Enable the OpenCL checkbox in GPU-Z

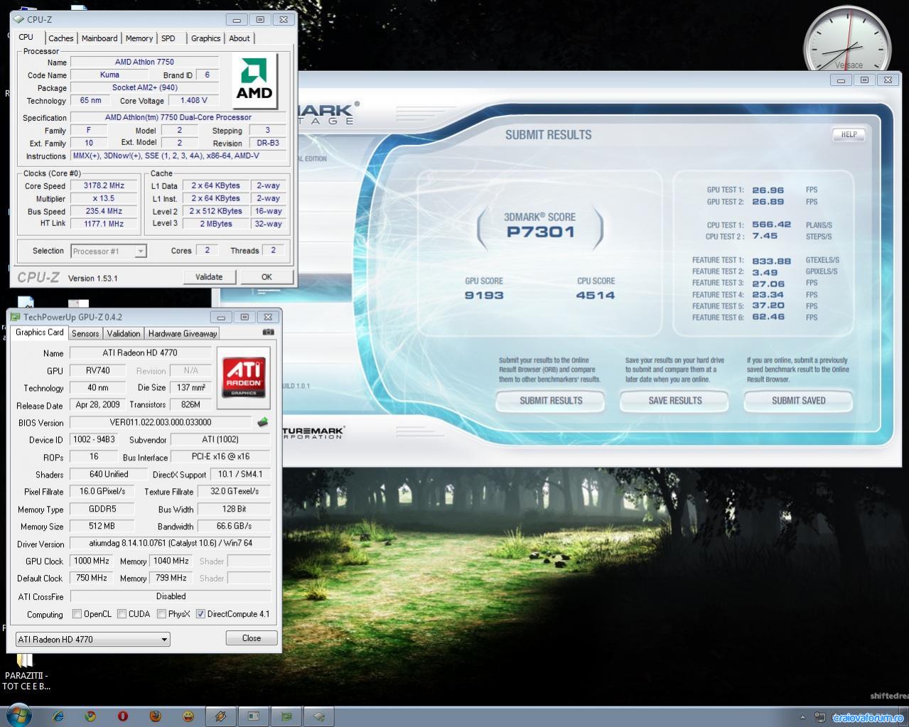[x=77, y=614]
